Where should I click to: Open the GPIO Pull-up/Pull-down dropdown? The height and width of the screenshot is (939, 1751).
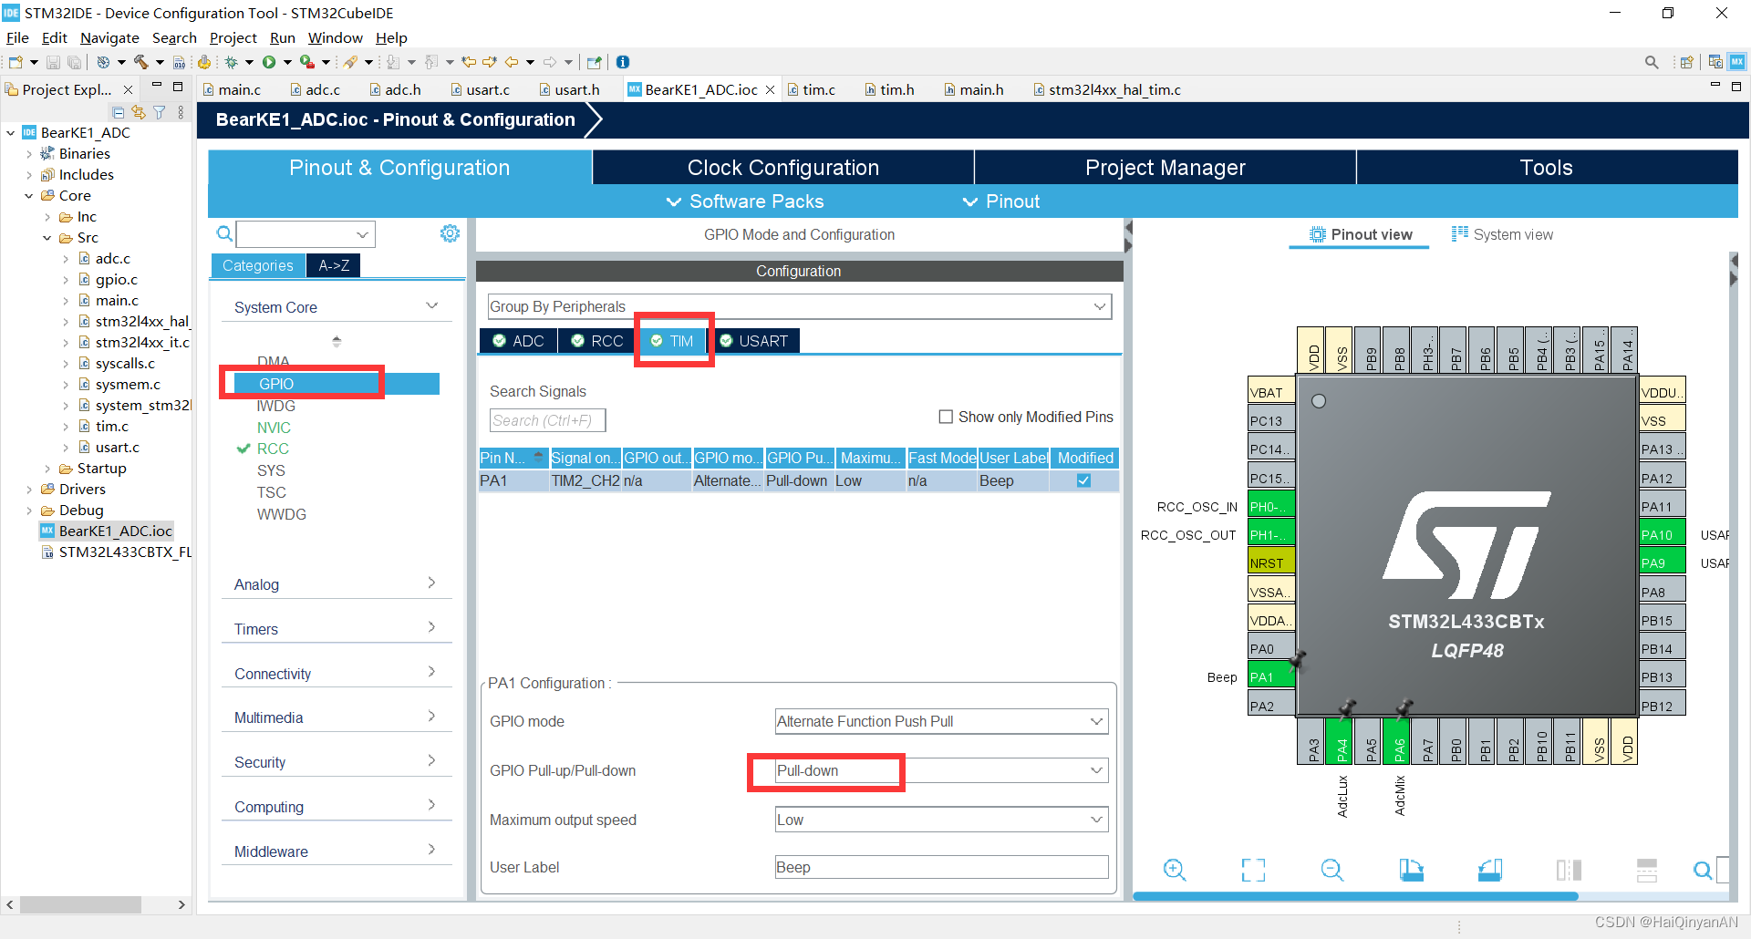click(x=941, y=770)
